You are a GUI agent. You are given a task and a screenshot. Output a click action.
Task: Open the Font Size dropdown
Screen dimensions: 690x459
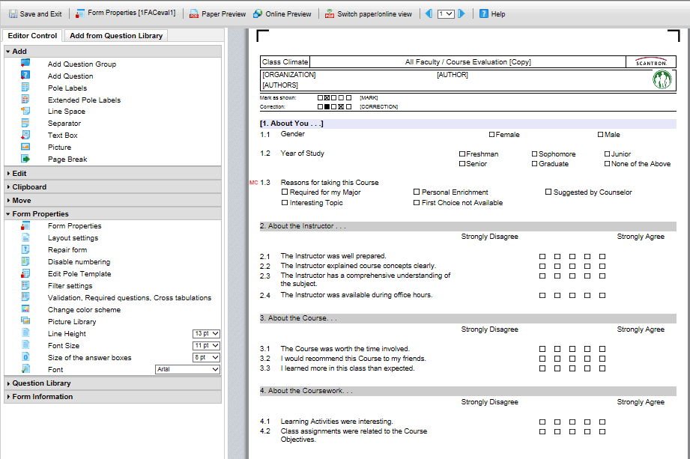[x=206, y=346]
